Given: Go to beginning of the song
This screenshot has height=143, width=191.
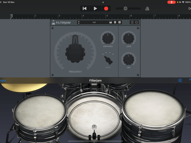Looking at the screenshot, I should (x=85, y=8).
